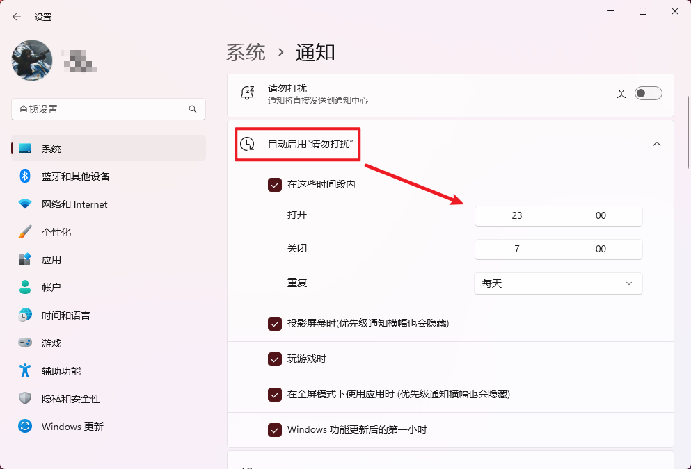Open Accounts settings via the person icon

click(x=26, y=288)
